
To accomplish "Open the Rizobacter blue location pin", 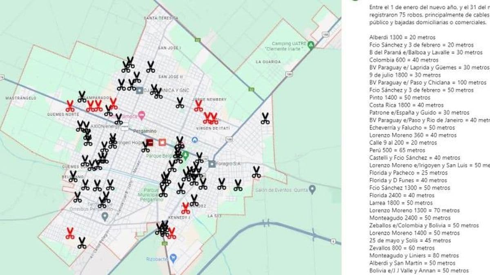I will click(x=173, y=257).
